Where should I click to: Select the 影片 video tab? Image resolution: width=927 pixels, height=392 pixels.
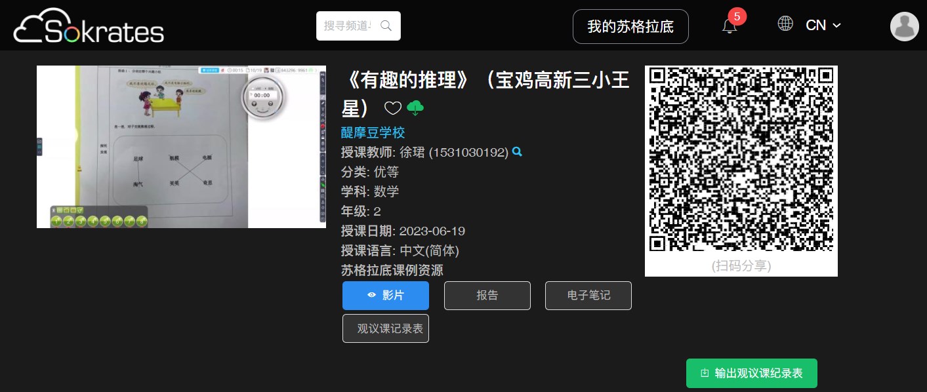point(386,296)
